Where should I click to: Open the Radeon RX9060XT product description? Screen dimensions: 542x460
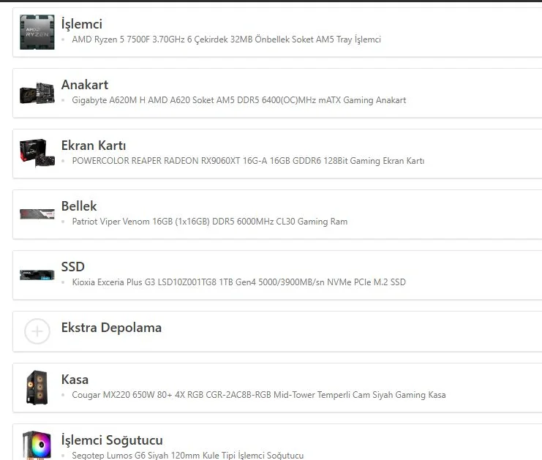(x=248, y=161)
